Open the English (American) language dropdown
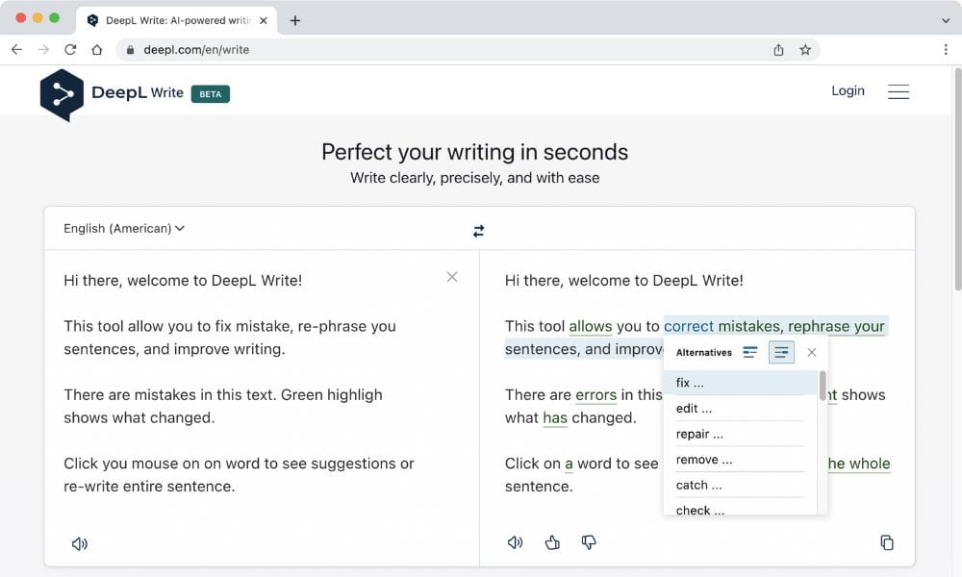The image size is (962, 577). point(124,229)
